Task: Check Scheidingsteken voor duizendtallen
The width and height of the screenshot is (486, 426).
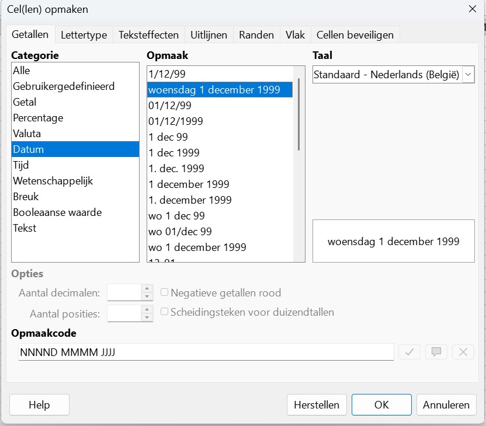Action: pyautogui.click(x=165, y=312)
